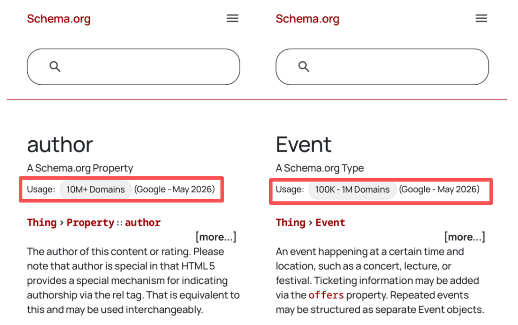Open author breadcrumb link
This screenshot has height=325, width=518.
[143, 223]
